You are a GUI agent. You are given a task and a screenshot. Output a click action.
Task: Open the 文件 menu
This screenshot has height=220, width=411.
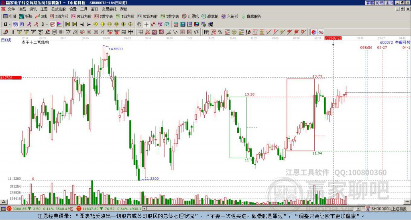click(11, 9)
